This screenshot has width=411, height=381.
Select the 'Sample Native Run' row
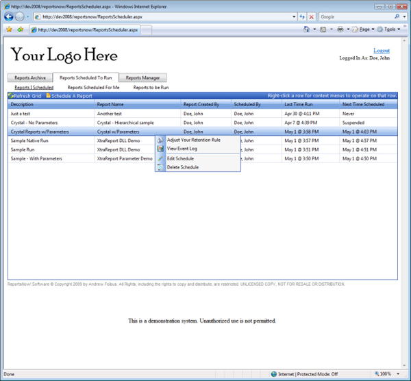[203, 140]
